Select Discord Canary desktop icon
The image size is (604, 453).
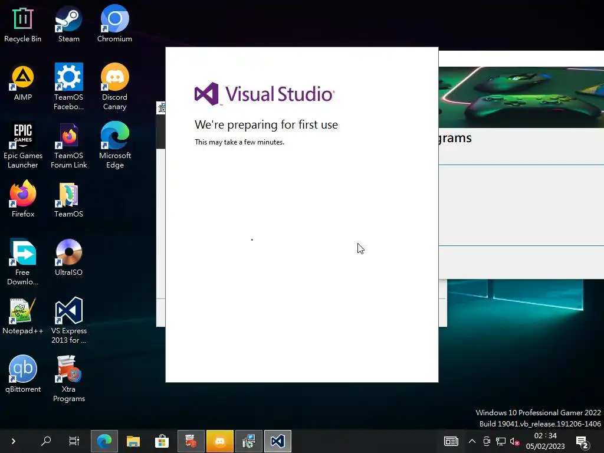click(114, 87)
